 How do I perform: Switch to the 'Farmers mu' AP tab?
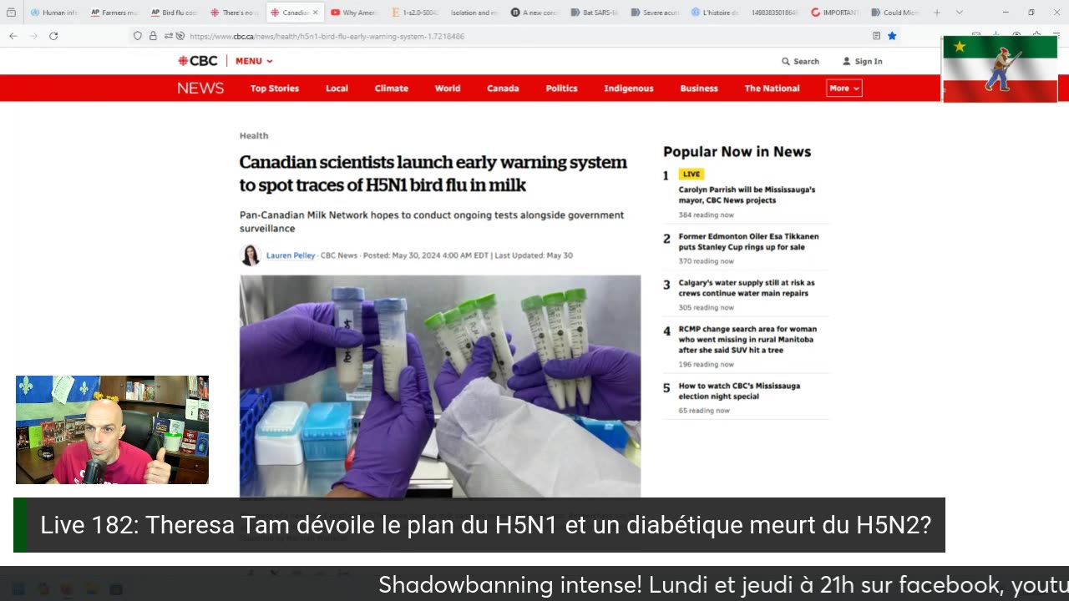pyautogui.click(x=114, y=13)
